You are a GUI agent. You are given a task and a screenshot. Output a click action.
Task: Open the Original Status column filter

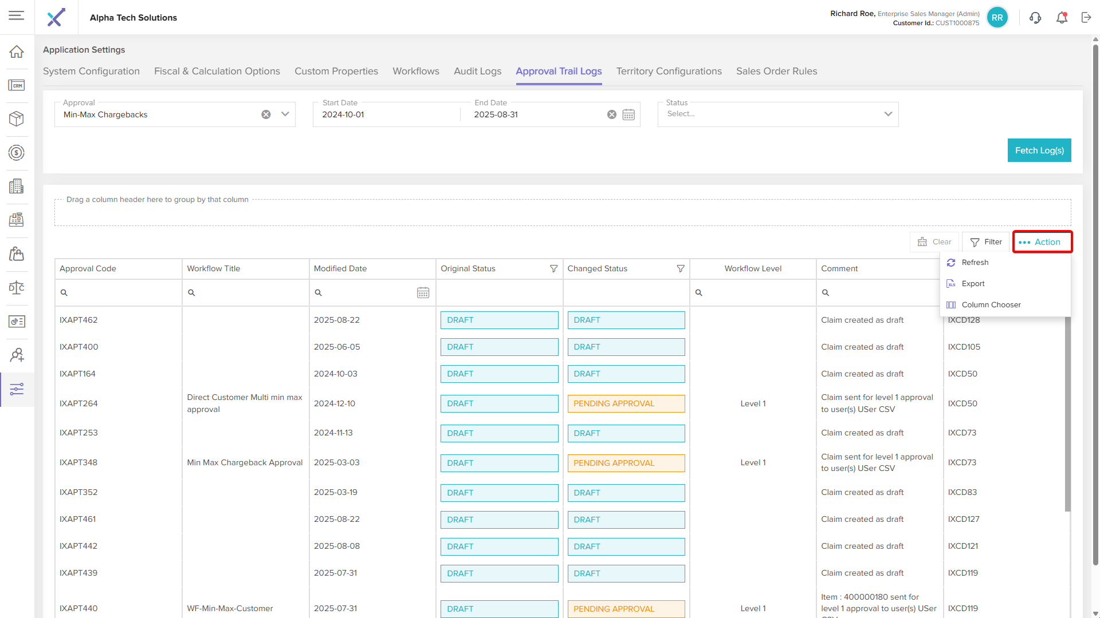click(553, 268)
